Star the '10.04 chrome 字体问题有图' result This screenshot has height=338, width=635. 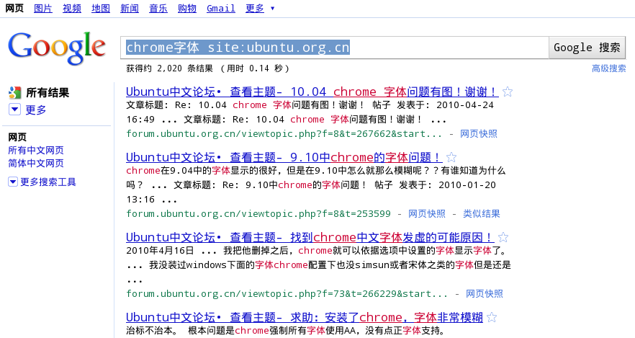click(508, 92)
